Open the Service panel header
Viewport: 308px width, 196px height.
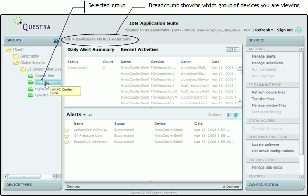(275, 40)
